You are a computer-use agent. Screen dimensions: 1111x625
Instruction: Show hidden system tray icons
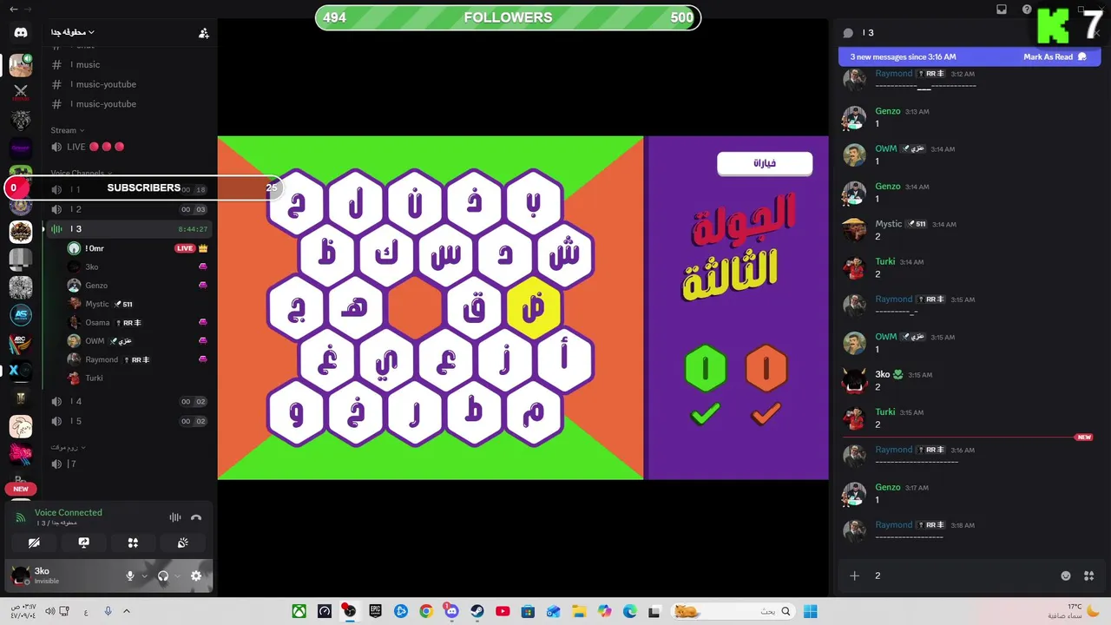point(126,611)
